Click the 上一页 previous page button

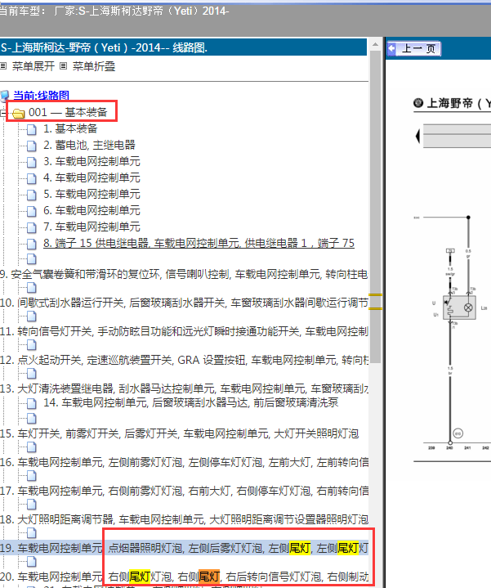pyautogui.click(x=414, y=49)
